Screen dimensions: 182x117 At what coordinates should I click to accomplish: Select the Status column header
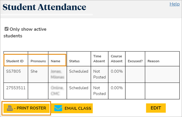pyautogui.click(x=74, y=61)
